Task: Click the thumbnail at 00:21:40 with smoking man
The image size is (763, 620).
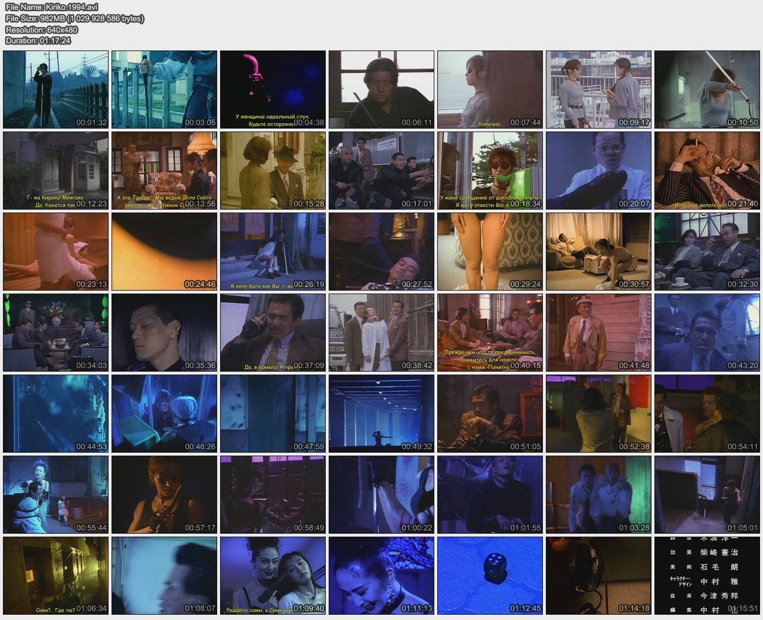Action: tap(707, 170)
